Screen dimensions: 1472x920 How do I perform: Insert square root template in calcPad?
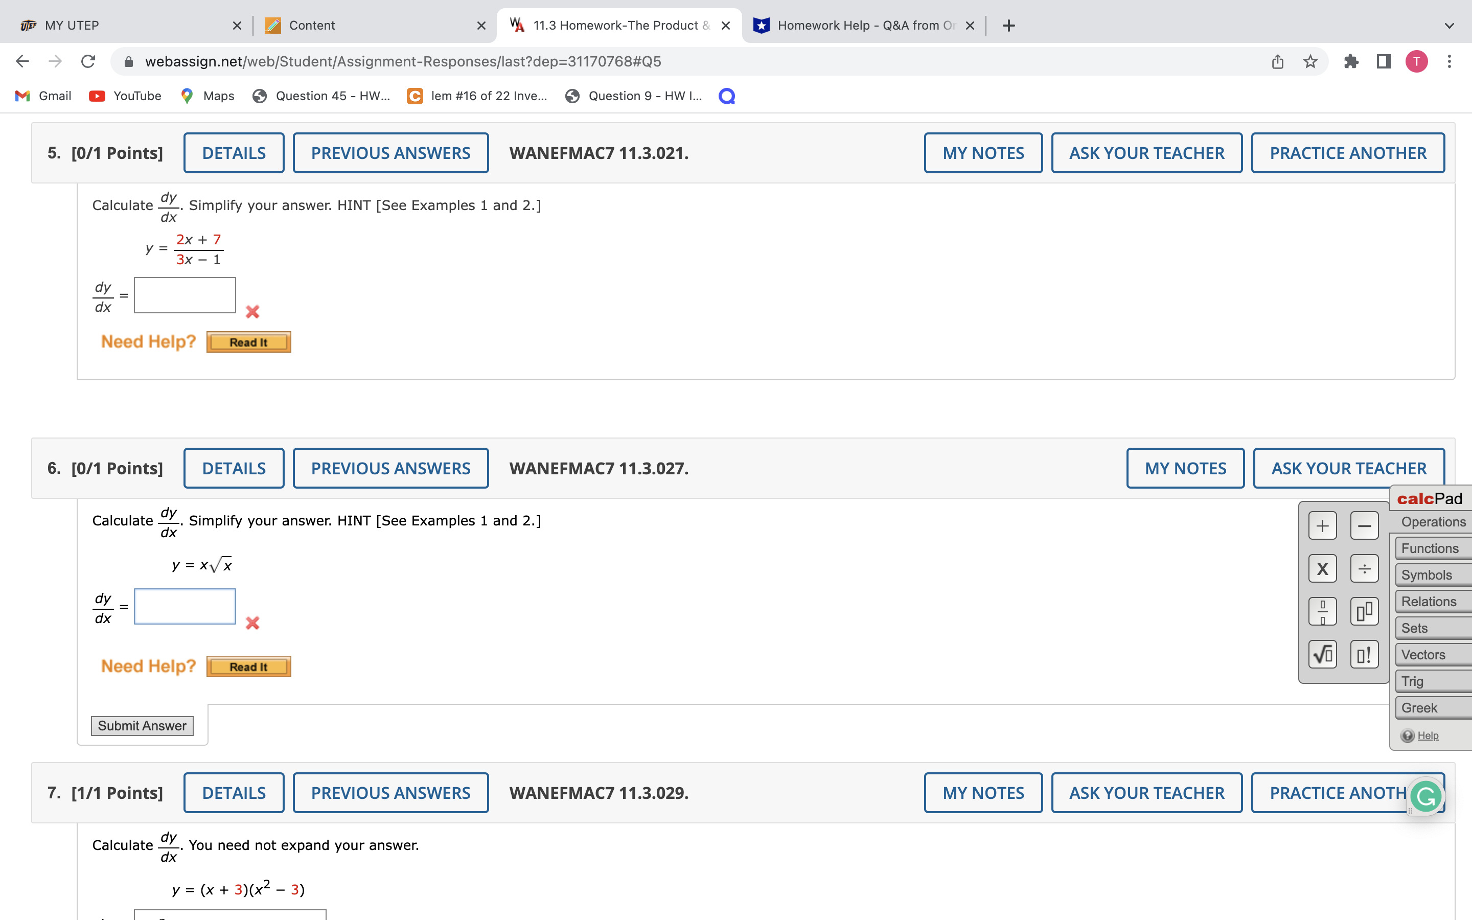point(1322,655)
